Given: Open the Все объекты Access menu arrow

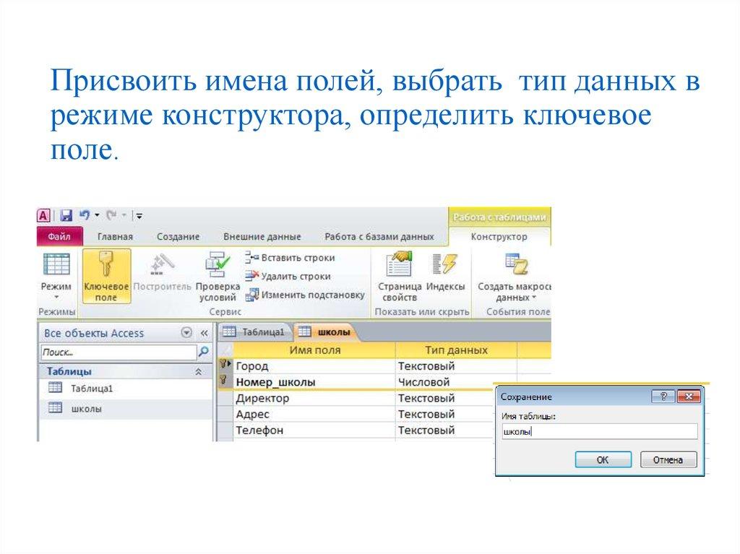Looking at the screenshot, I should 186,333.
